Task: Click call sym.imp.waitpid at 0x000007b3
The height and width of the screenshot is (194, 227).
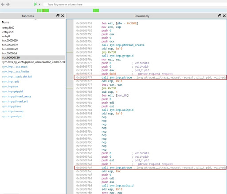Action: (117, 186)
